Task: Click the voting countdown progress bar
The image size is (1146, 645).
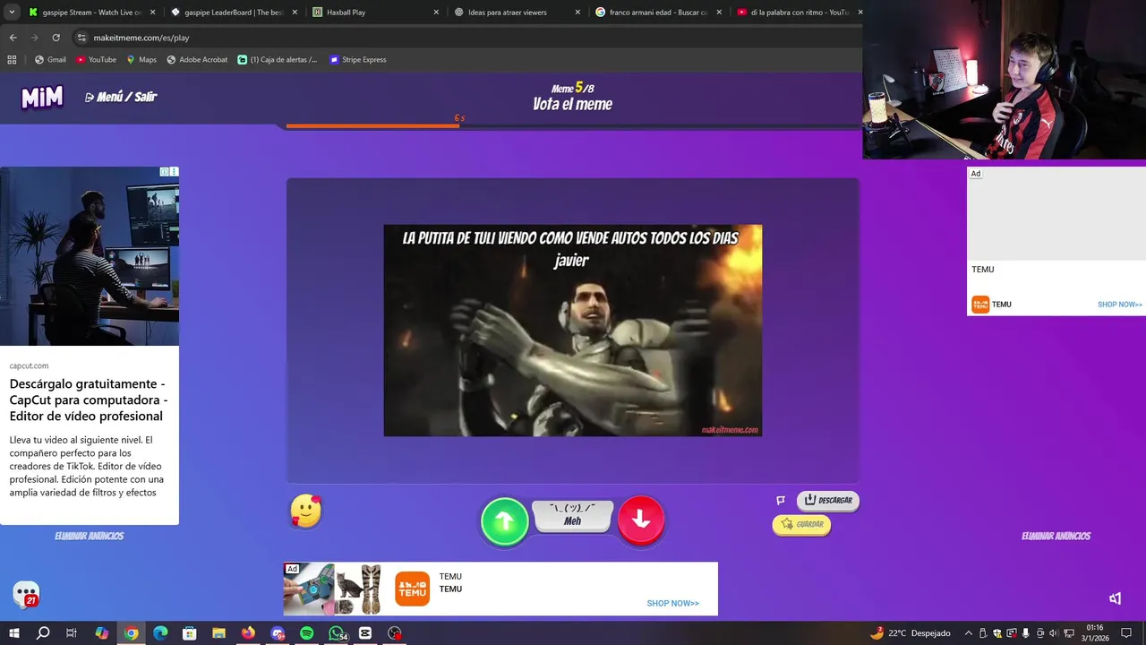Action: coord(573,126)
